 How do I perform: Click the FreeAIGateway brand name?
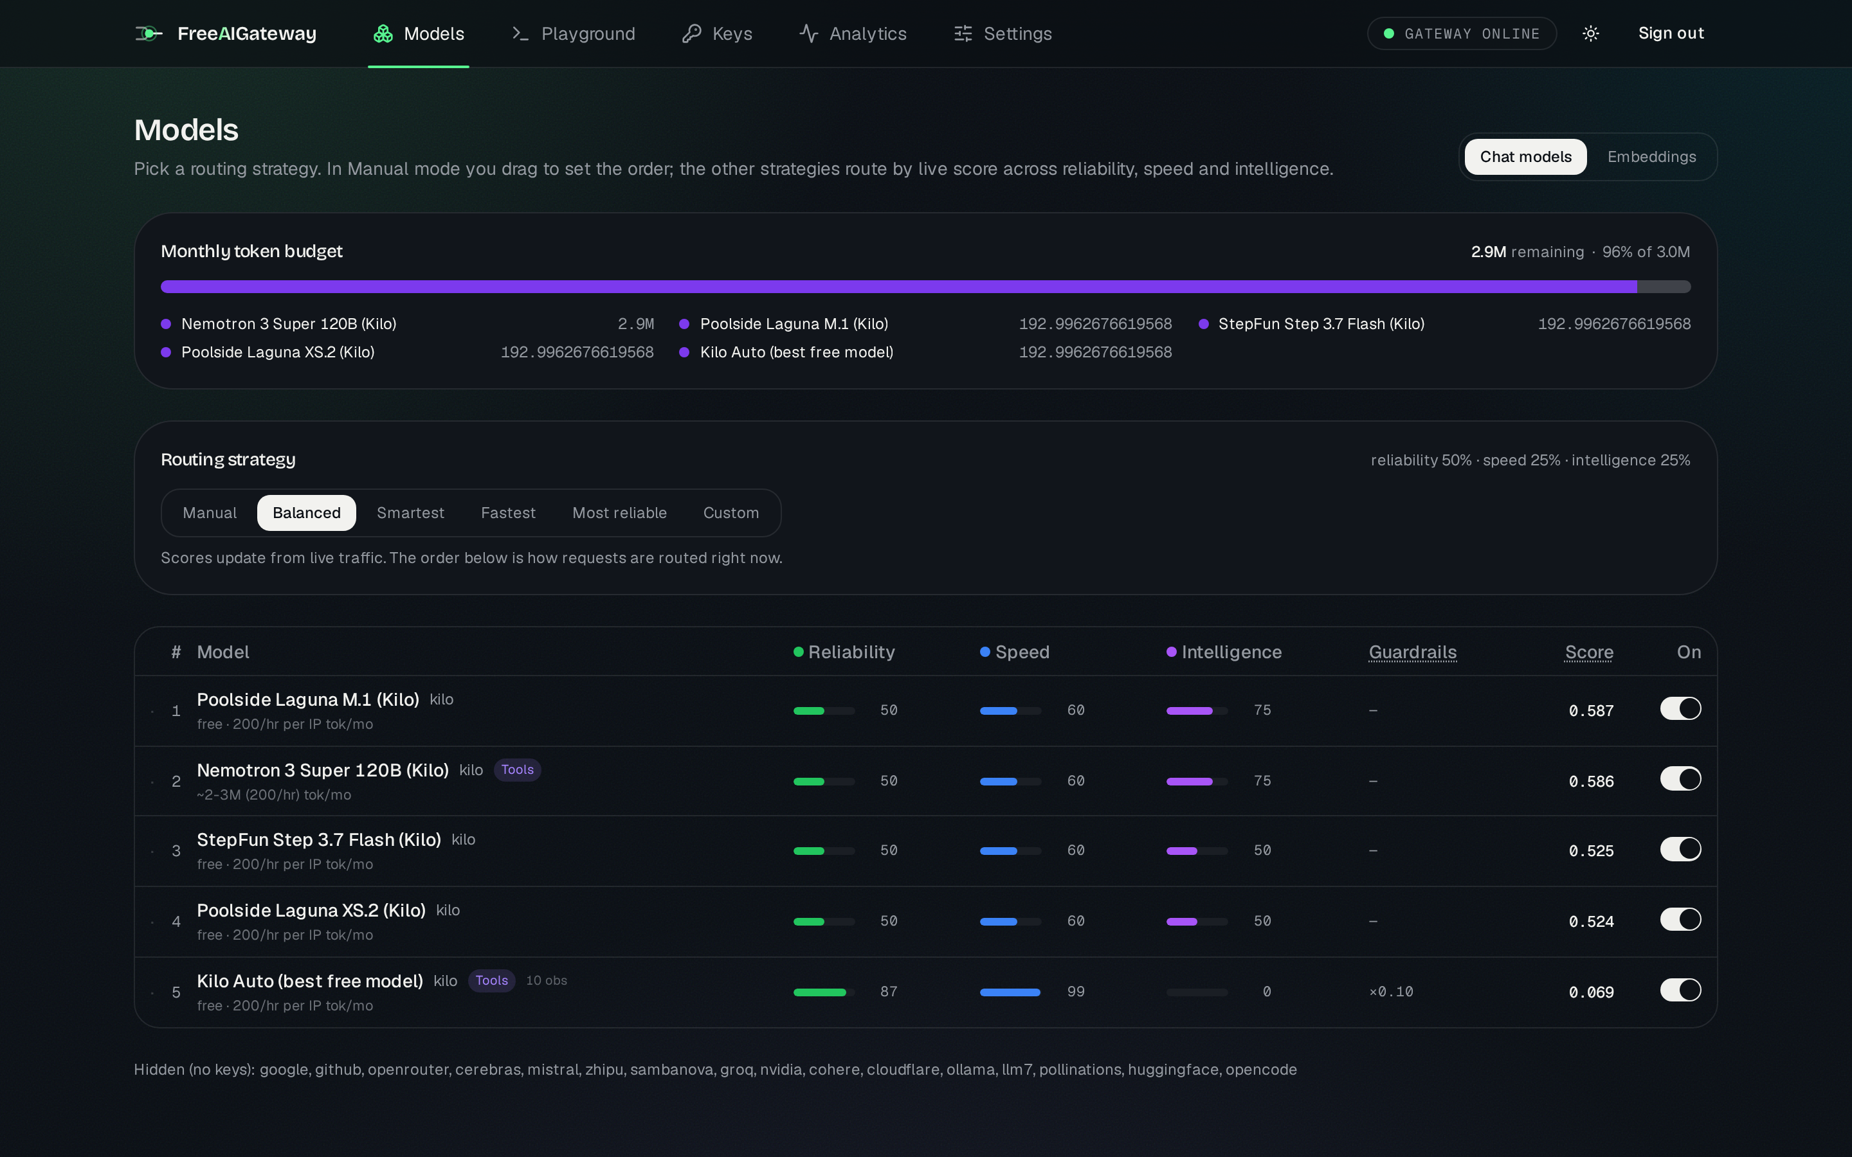pos(247,33)
